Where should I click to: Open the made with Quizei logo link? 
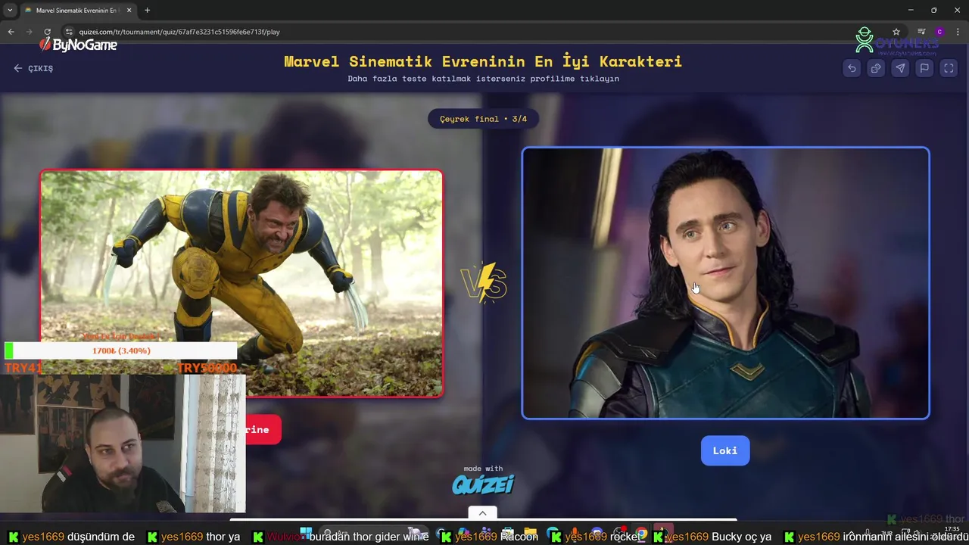click(483, 481)
